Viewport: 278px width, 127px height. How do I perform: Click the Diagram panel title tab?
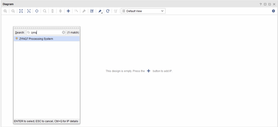coord(8,4)
